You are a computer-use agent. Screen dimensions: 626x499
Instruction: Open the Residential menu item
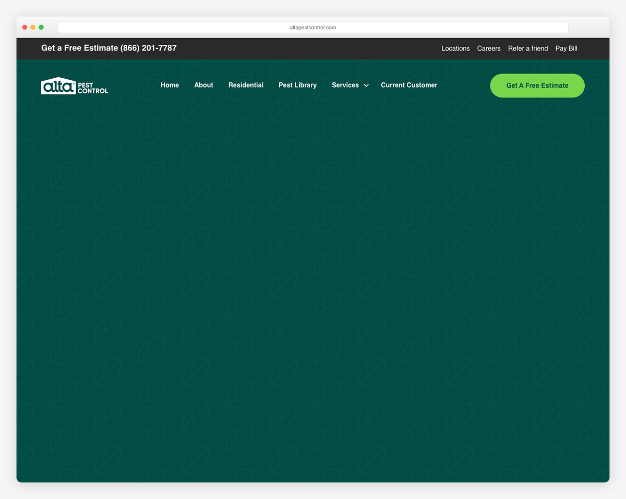point(246,85)
